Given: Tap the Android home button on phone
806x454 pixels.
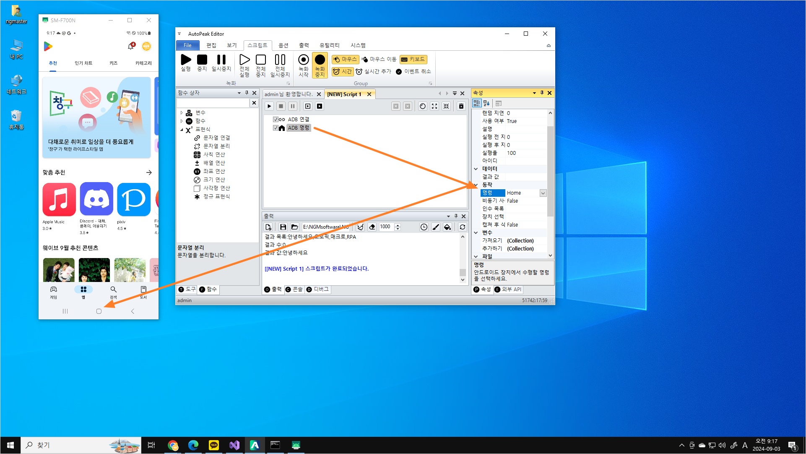Looking at the screenshot, I should pyautogui.click(x=99, y=311).
